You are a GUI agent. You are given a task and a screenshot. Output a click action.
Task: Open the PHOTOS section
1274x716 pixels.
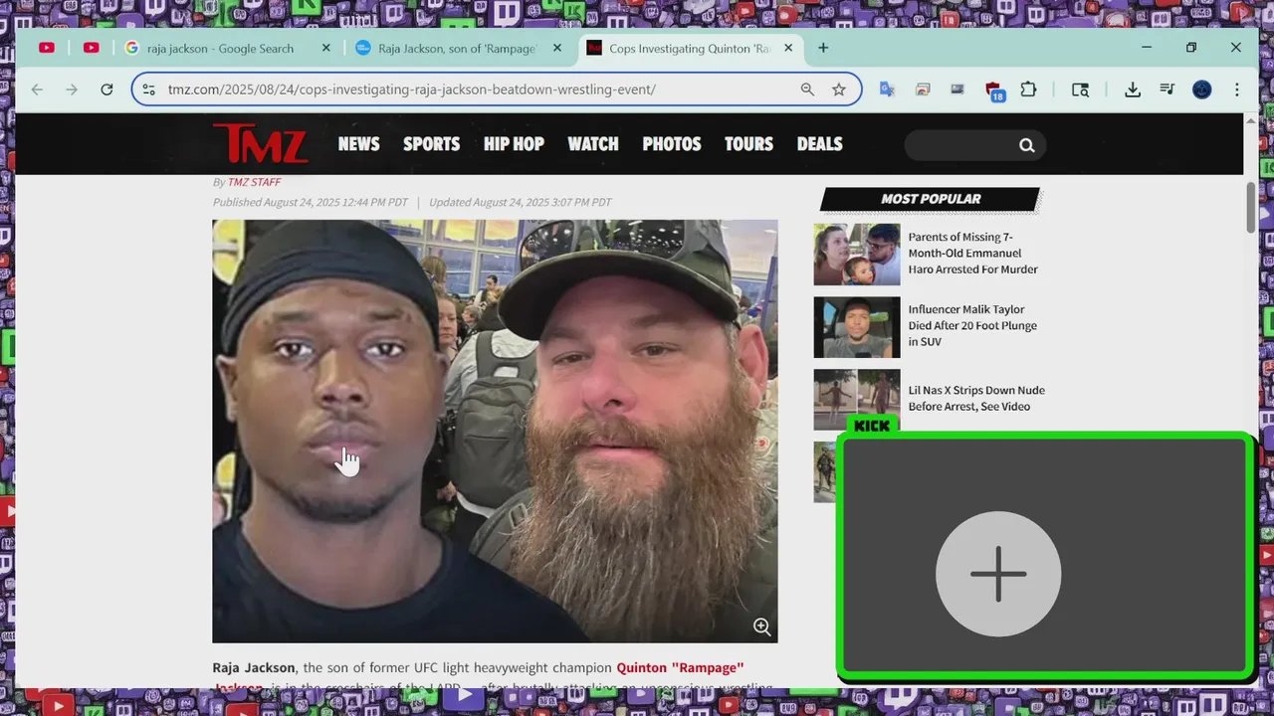672,144
